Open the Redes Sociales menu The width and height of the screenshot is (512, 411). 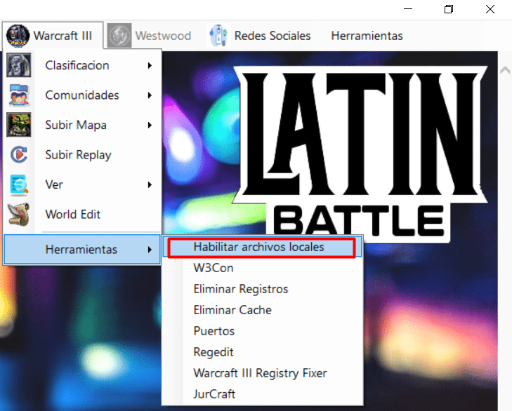click(258, 35)
